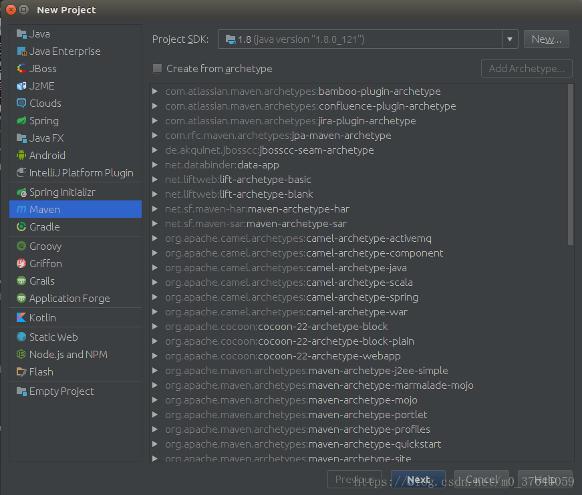Close the New Project dialog
Image resolution: width=582 pixels, height=495 pixels.
11,9
